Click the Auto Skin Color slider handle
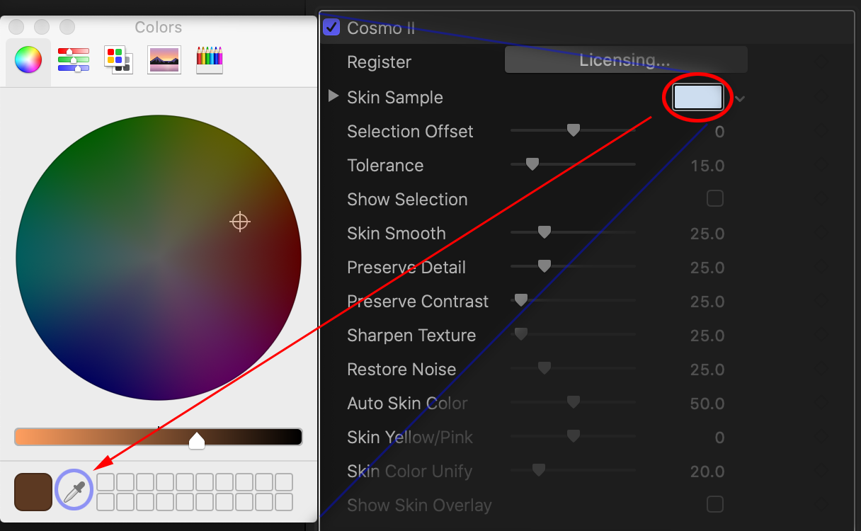Viewport: 861px width, 531px height. click(x=574, y=402)
